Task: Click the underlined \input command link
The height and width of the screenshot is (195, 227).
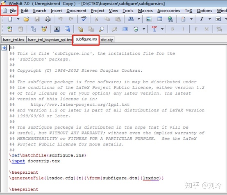Action: [x=18, y=161]
